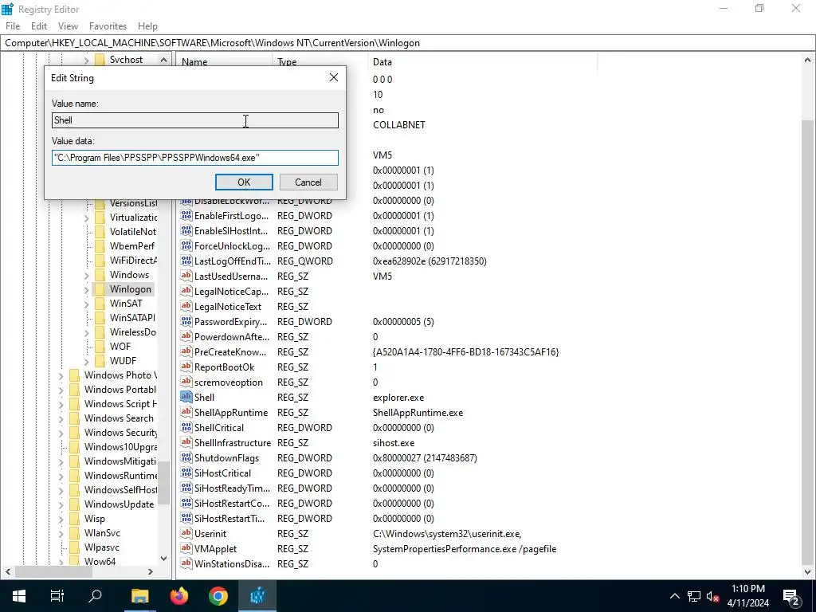
Task: Expand the Virtualization tree node
Action: (x=86, y=218)
